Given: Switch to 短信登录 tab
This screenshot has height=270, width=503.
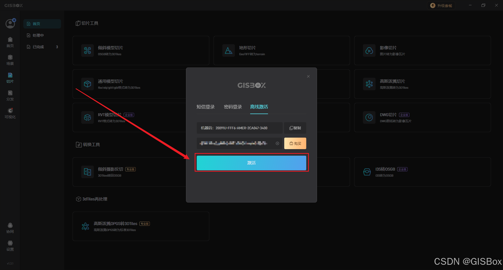Looking at the screenshot, I should [x=206, y=107].
